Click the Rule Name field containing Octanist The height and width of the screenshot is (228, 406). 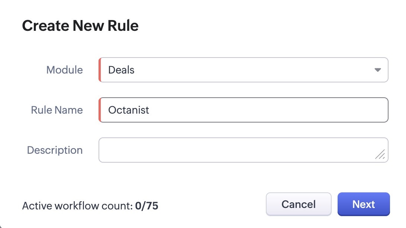(244, 110)
